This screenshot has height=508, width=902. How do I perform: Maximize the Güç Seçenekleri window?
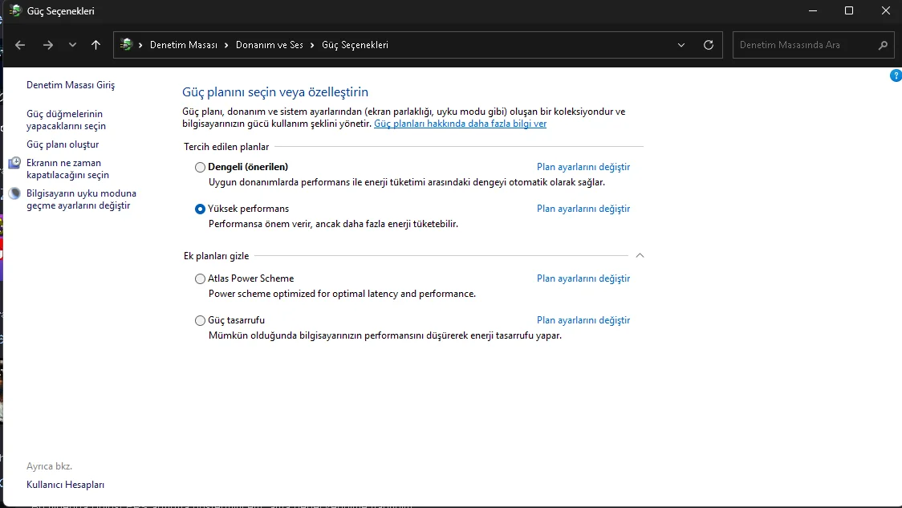(x=848, y=10)
